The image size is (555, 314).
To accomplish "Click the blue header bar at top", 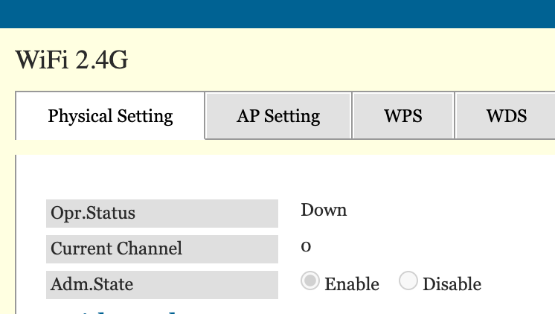I will [x=277, y=13].
